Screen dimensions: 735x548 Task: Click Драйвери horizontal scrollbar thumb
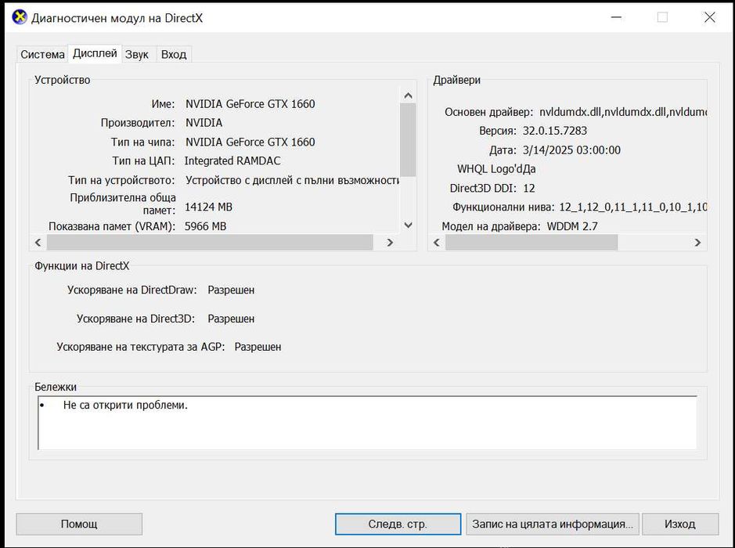[531, 243]
